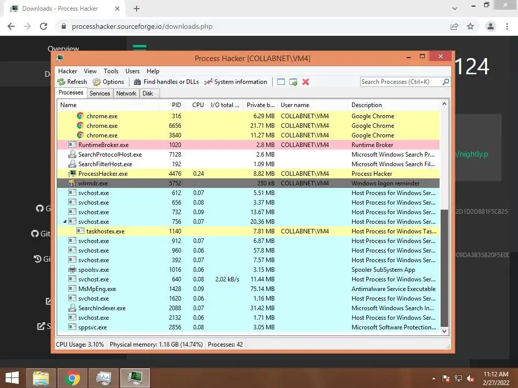Open the Hacker menu
The width and height of the screenshot is (518, 388).
67,71
